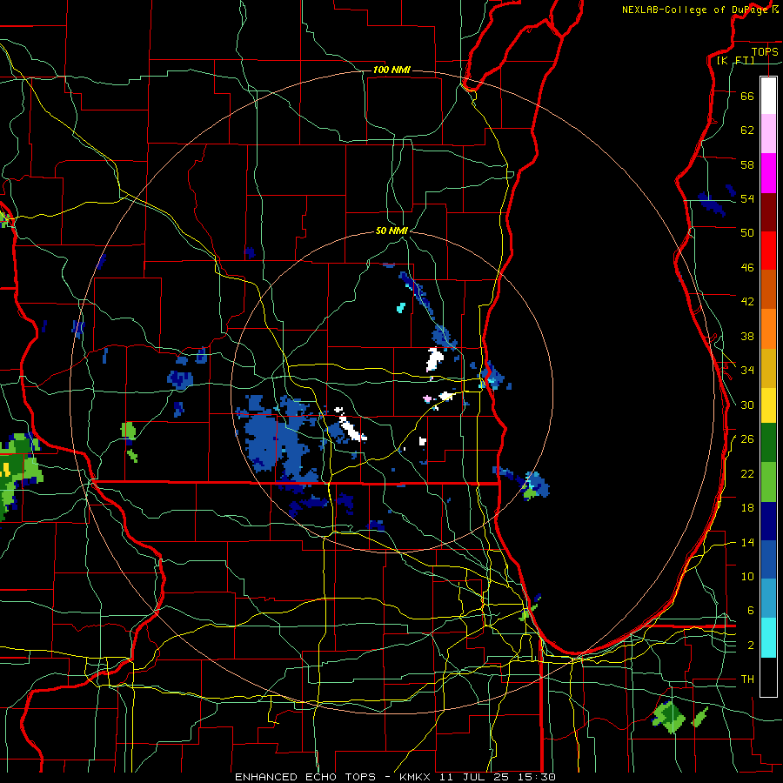Select the bright red legend swatch
783x783 pixels.
pyautogui.click(x=768, y=251)
